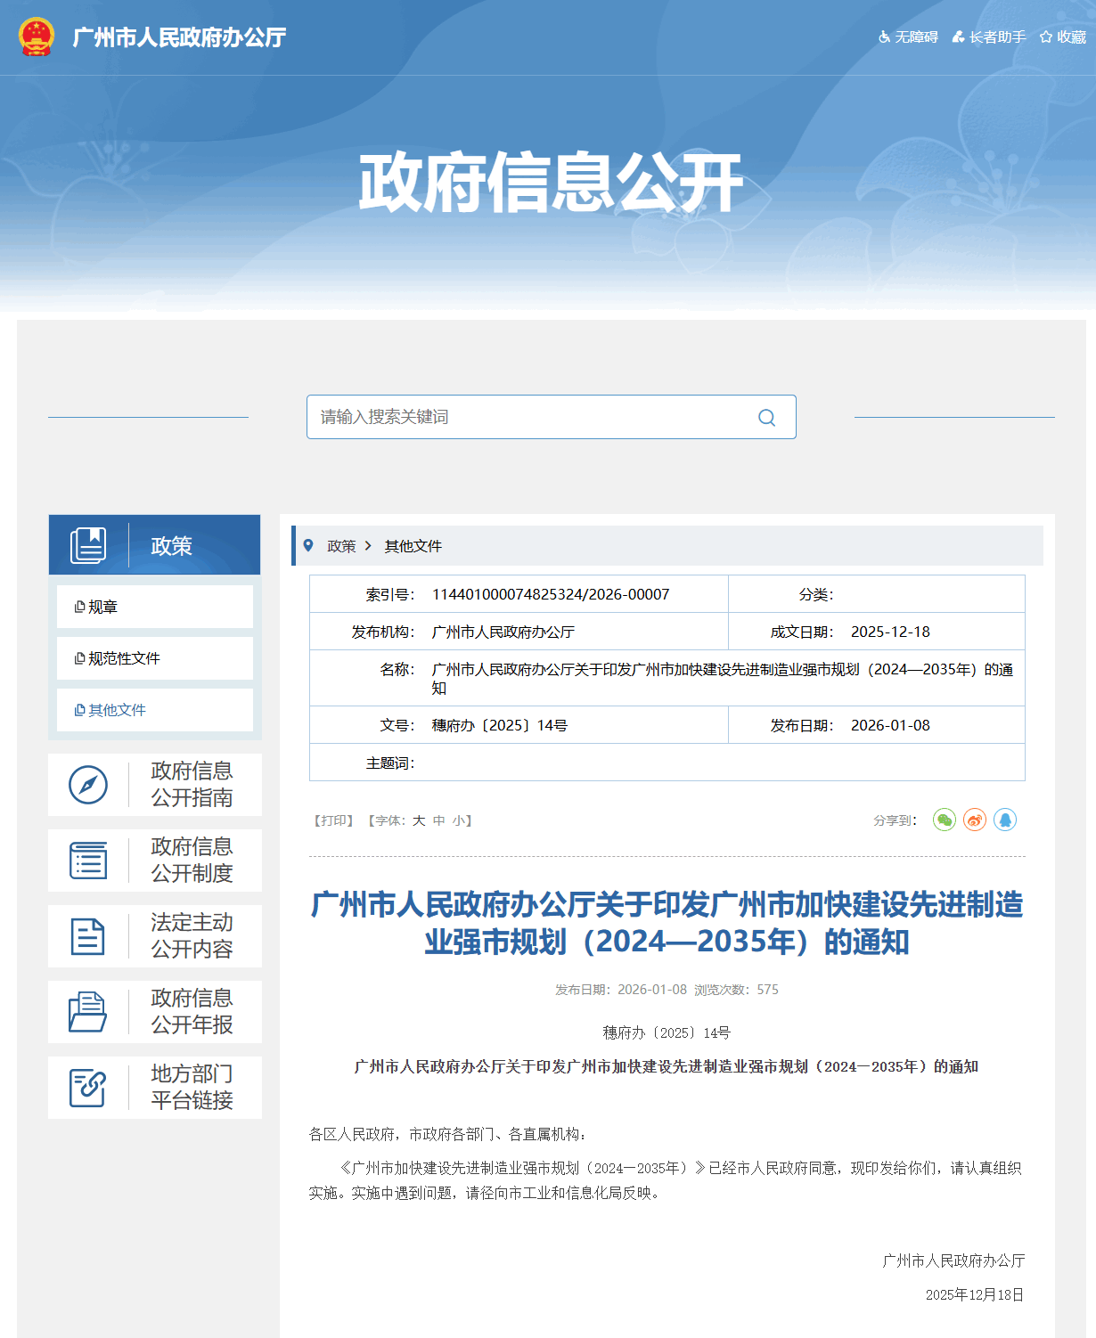Enable 无障碍 accessibility mode
This screenshot has height=1338, width=1096.
908,37
